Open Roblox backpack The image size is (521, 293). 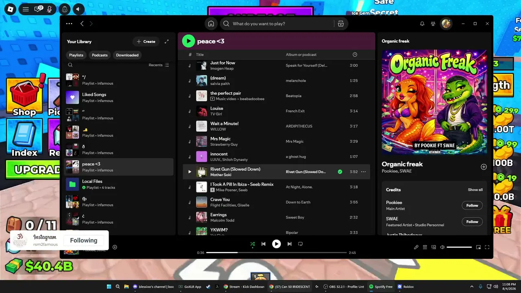64,9
